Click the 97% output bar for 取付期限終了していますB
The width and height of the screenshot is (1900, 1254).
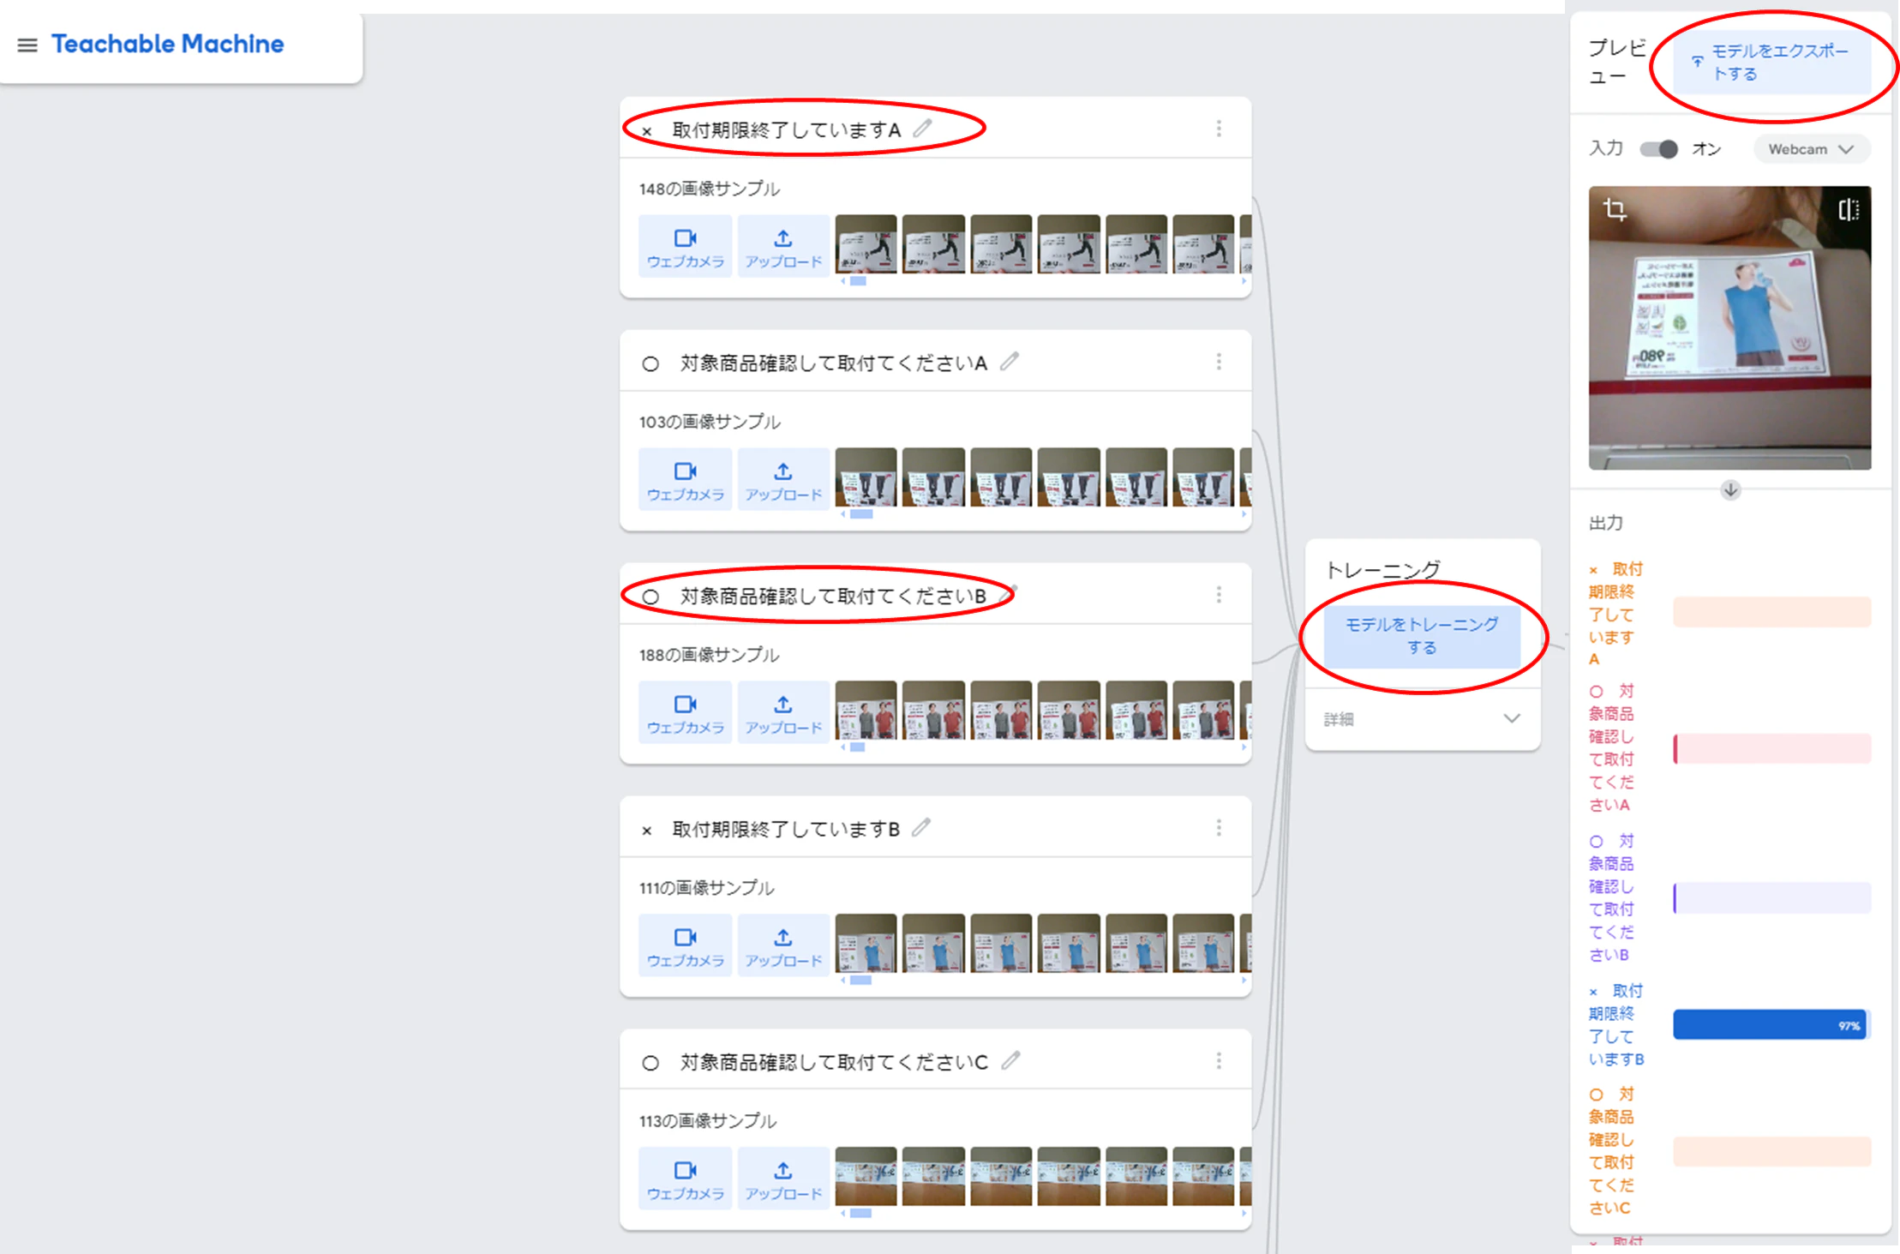coord(1771,1025)
